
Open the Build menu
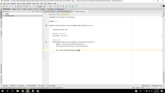[x=34, y=3]
